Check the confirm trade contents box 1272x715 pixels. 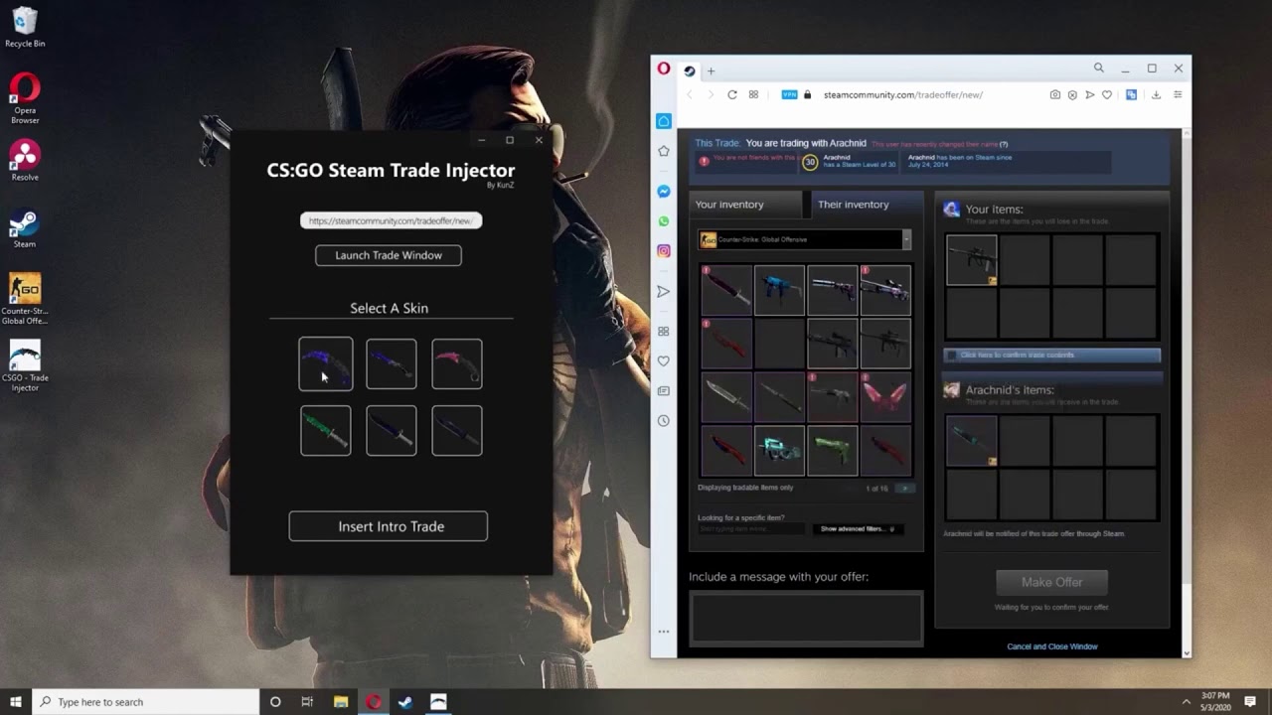coord(951,355)
